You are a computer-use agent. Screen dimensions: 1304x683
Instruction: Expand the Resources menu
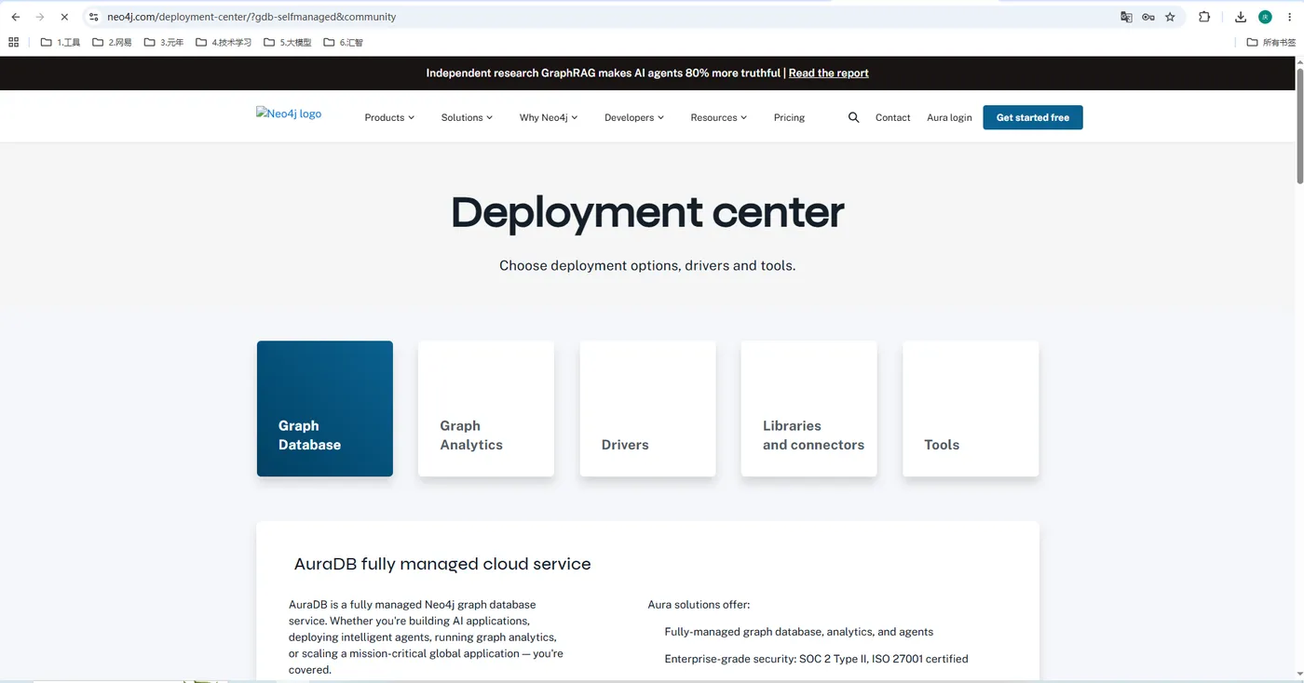(x=719, y=117)
